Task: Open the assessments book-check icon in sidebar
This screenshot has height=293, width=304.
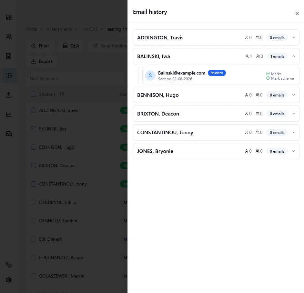Action: click(x=9, y=76)
